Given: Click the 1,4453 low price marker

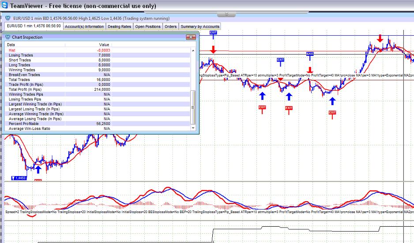Looking at the screenshot, I should tap(19, 178).
